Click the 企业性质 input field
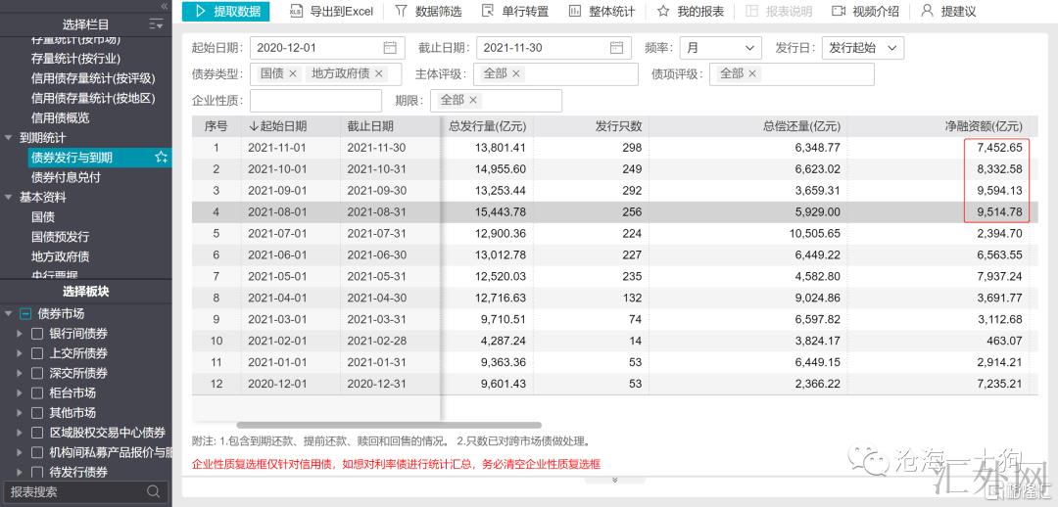1058x507 pixels. coord(315,101)
